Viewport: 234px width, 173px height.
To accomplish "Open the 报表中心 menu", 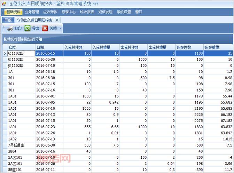I will pyautogui.click(x=69, y=12).
